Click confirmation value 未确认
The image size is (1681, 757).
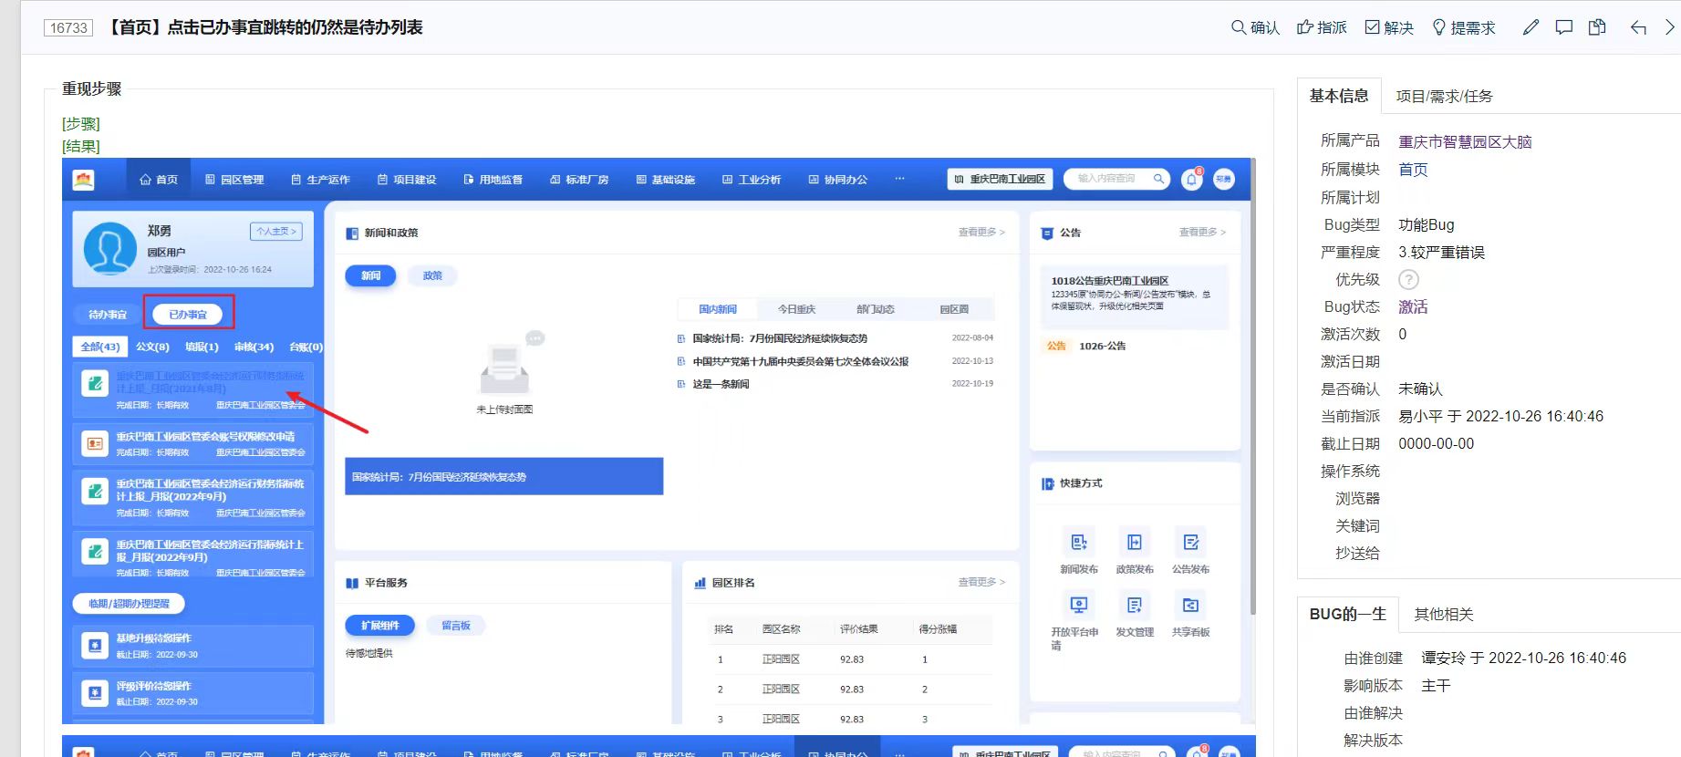1420,389
